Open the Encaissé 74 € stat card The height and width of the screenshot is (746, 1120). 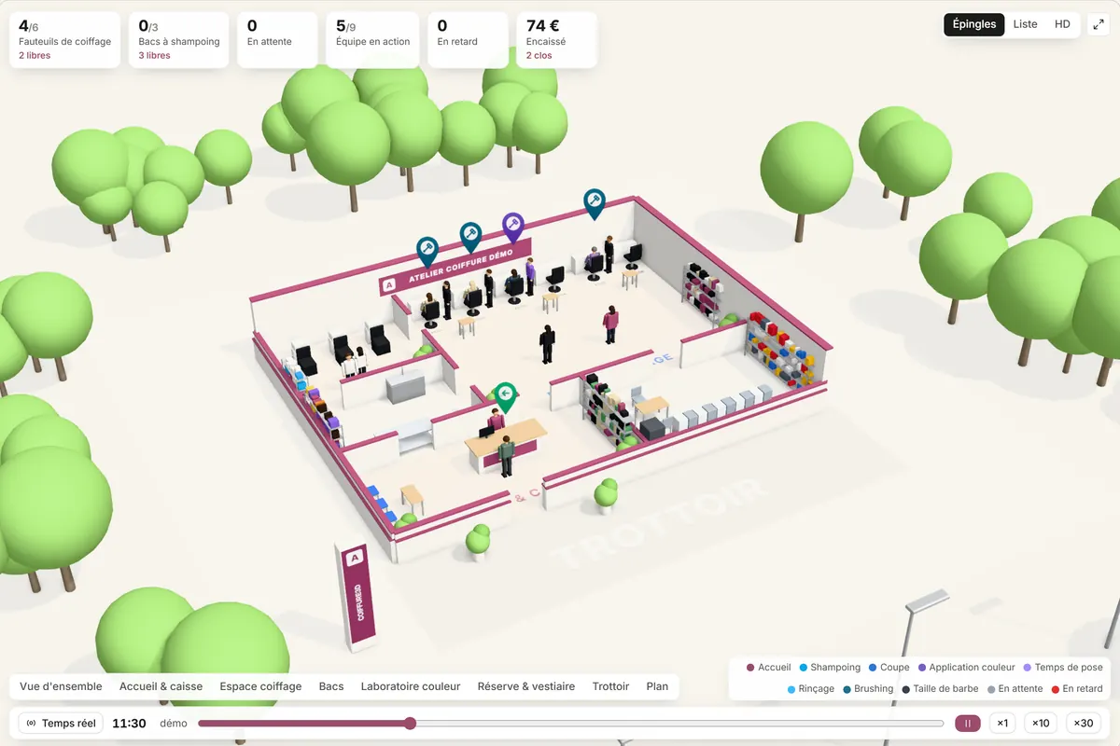pos(557,40)
